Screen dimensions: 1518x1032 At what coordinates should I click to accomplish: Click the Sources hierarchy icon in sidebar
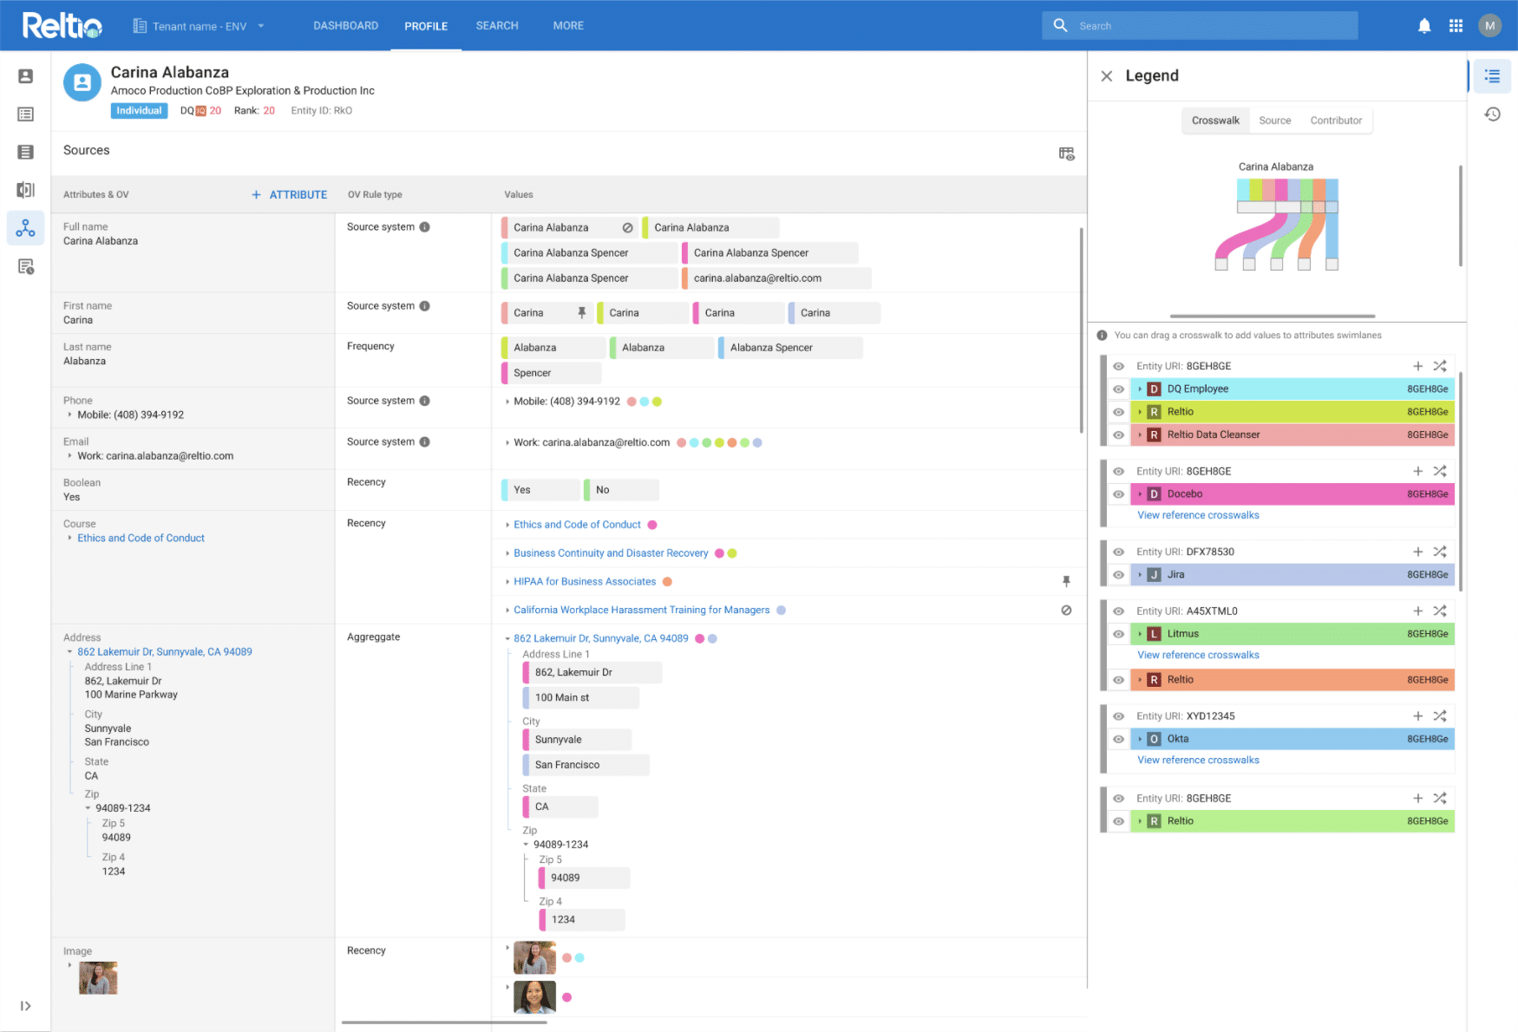point(25,228)
